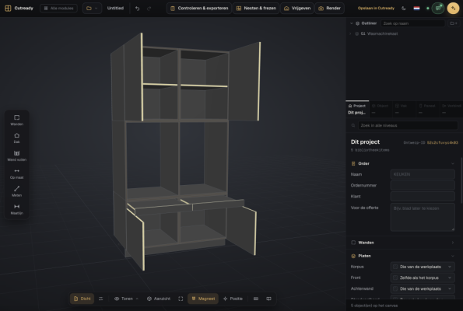
Task: Toggle dark mode moon icon
Action: (x=404, y=9)
